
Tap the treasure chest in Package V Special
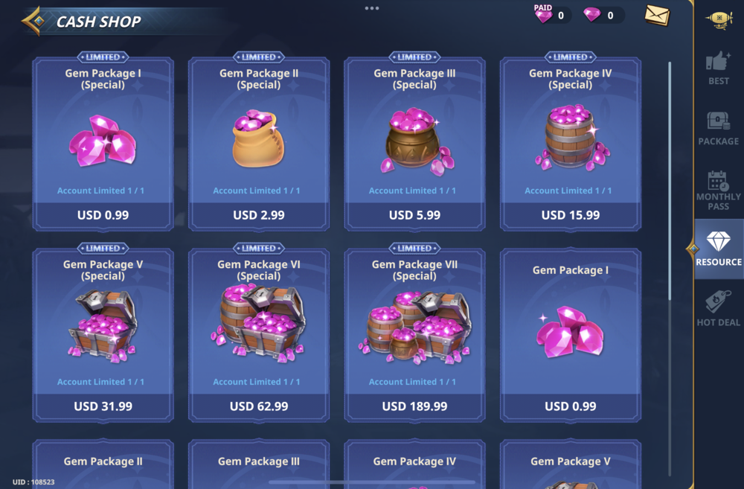pos(103,325)
